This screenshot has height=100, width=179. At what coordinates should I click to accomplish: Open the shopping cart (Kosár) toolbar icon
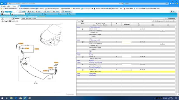click(56, 11)
